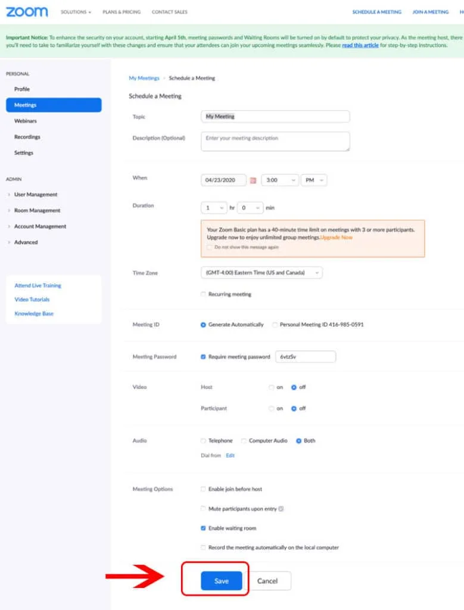Go to Profile in sidebar

[22, 89]
